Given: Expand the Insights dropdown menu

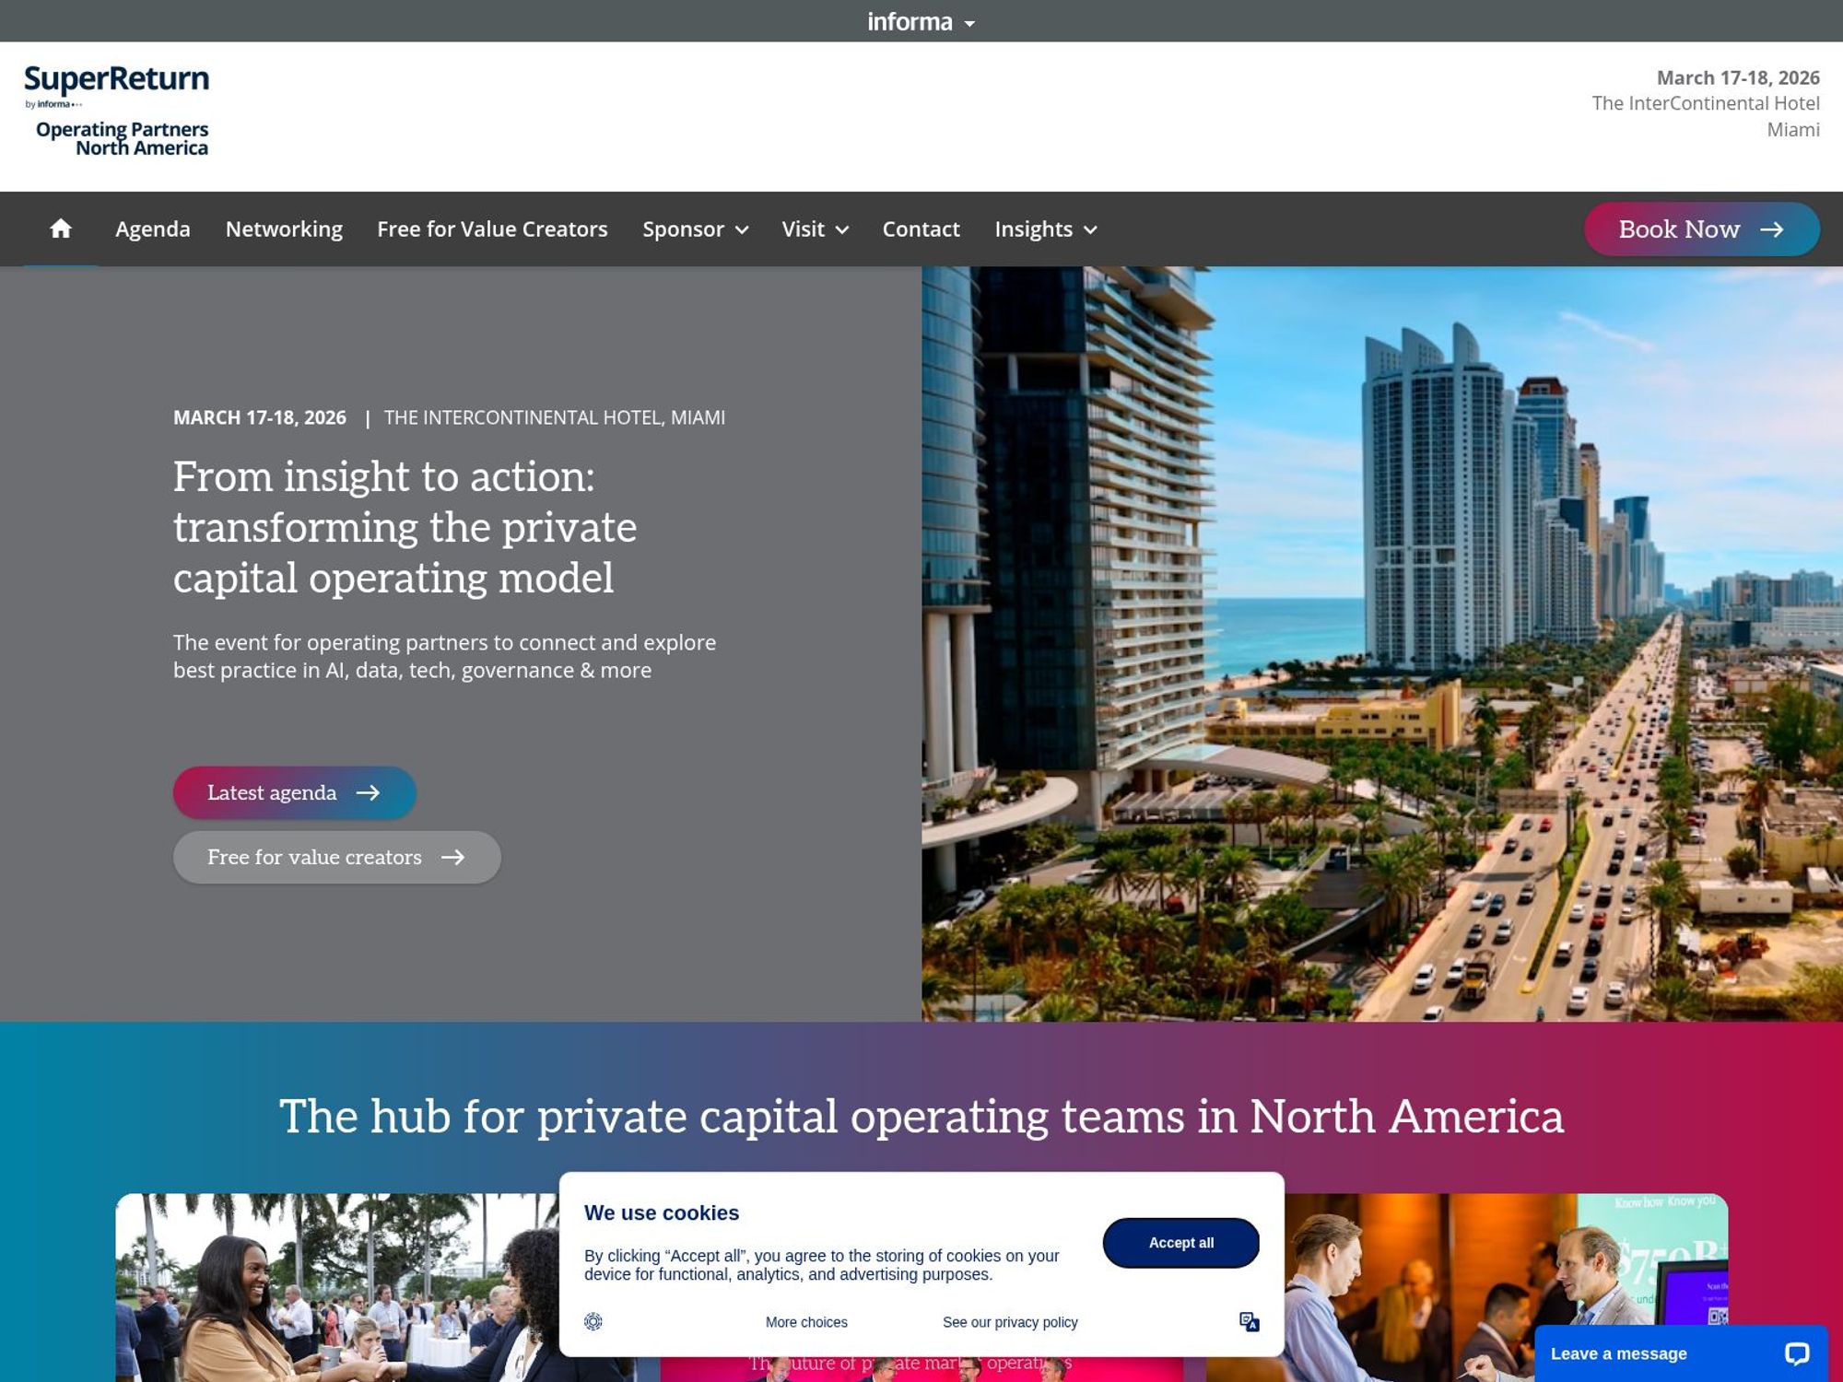Looking at the screenshot, I should tap(1045, 229).
